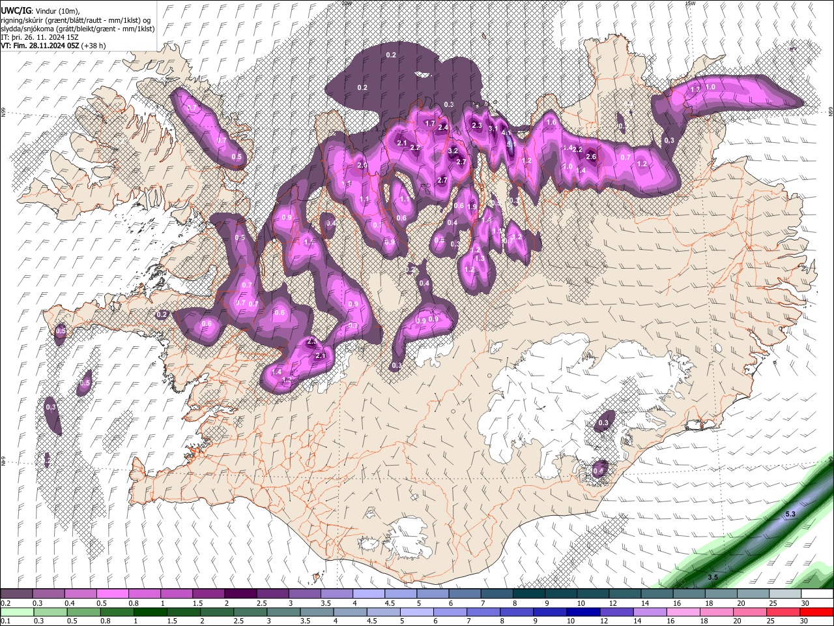Click the 20W longitude label

click(x=347, y=3)
